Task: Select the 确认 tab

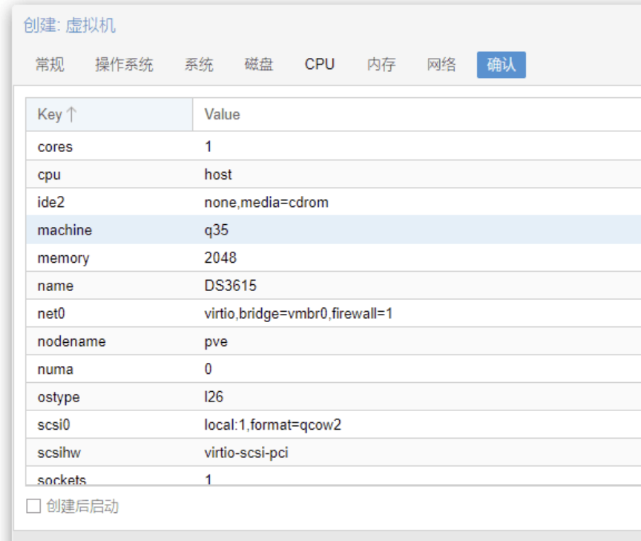Action: (x=501, y=65)
